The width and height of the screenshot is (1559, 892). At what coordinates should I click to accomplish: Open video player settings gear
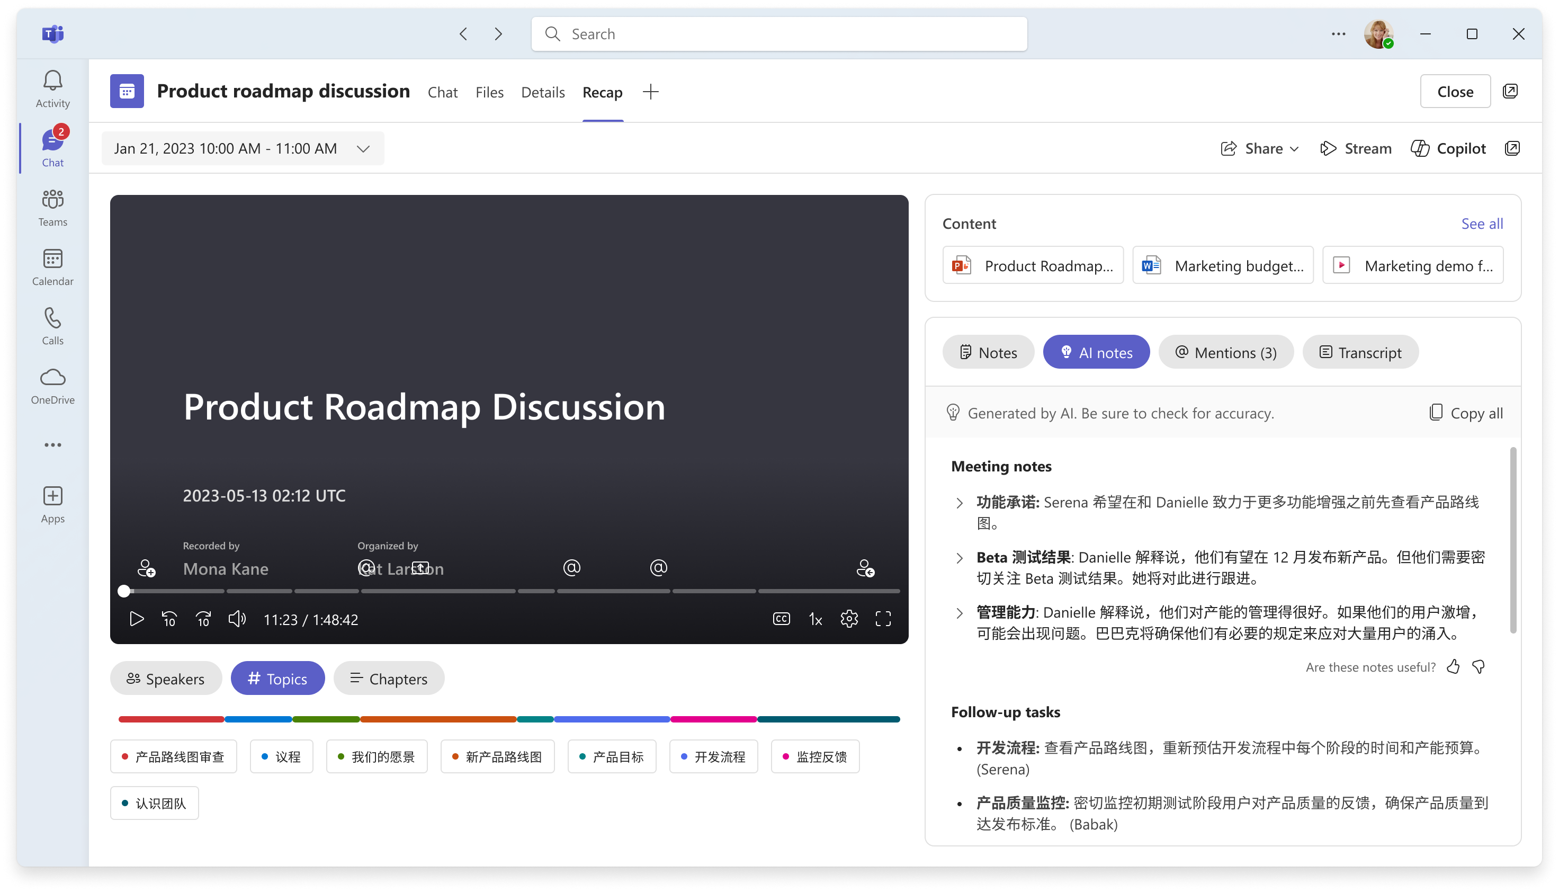tap(849, 619)
